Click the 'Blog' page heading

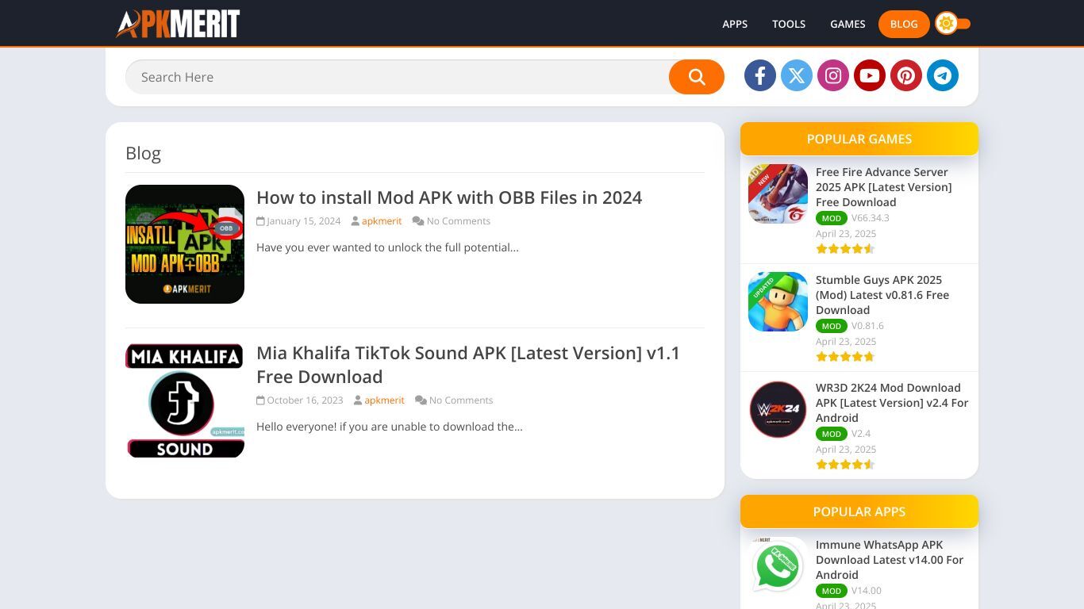(143, 153)
